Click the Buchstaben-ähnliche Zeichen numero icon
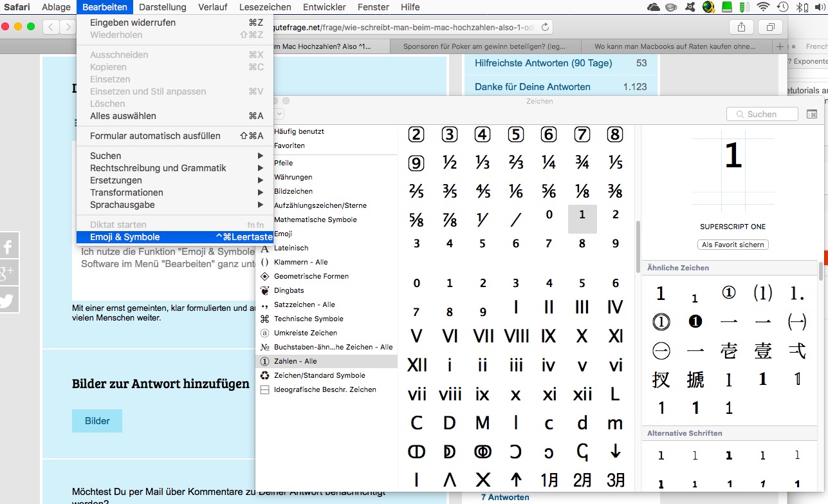Viewport: 828px width, 504px height. pyautogui.click(x=264, y=347)
